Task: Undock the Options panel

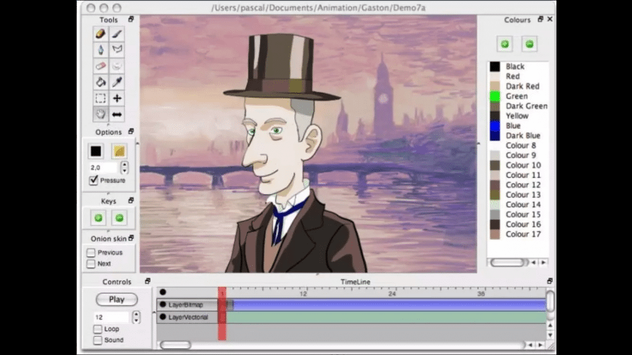Action: pos(131,131)
